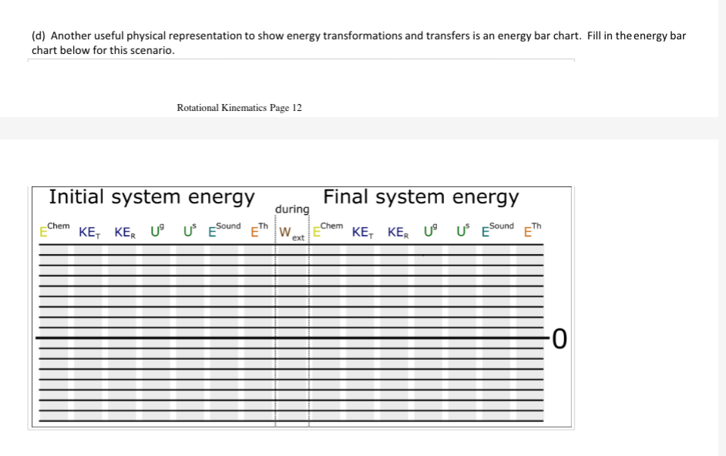726x456 pixels.
Task: Select the U s label under Initial system energy
Action: [190, 230]
